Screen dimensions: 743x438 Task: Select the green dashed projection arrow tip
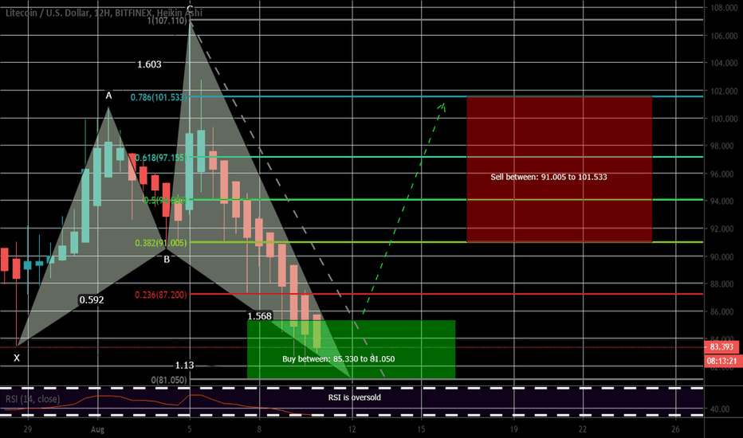point(442,105)
